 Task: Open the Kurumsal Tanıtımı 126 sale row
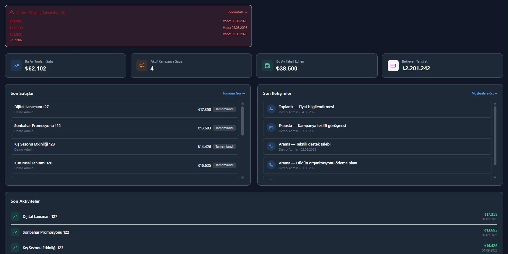point(125,165)
